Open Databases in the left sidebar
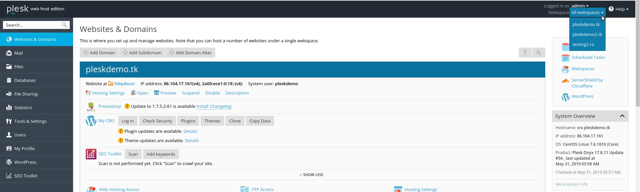The height and width of the screenshot is (192, 640). coord(25,80)
